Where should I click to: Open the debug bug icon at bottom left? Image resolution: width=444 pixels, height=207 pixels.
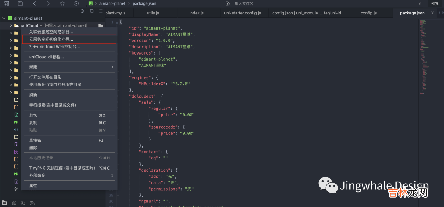click(14, 203)
